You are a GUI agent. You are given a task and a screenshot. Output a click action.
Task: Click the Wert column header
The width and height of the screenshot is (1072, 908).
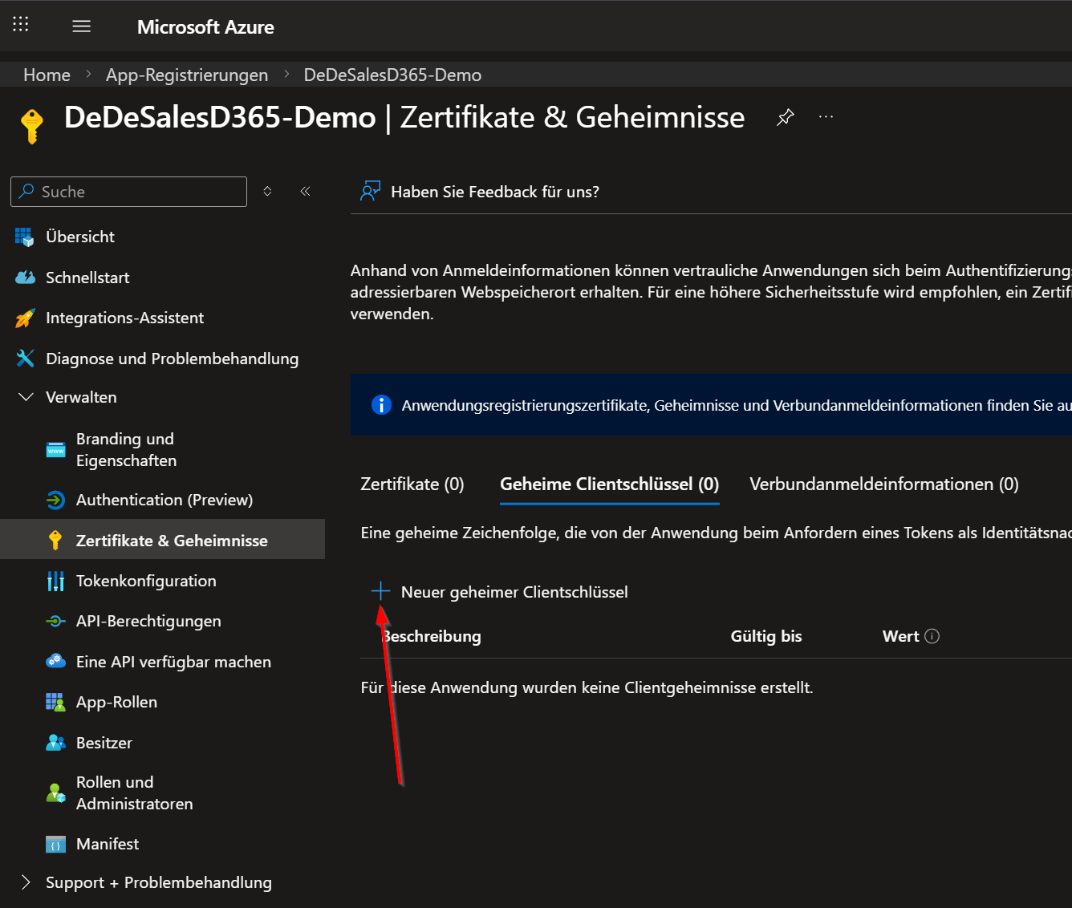[x=900, y=636]
